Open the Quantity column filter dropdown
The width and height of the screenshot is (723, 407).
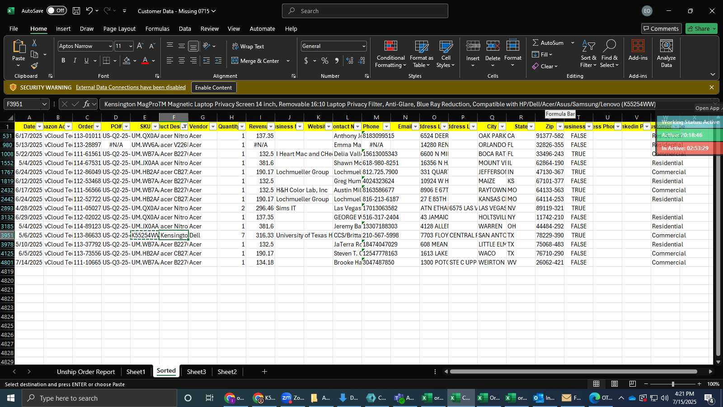(242, 127)
